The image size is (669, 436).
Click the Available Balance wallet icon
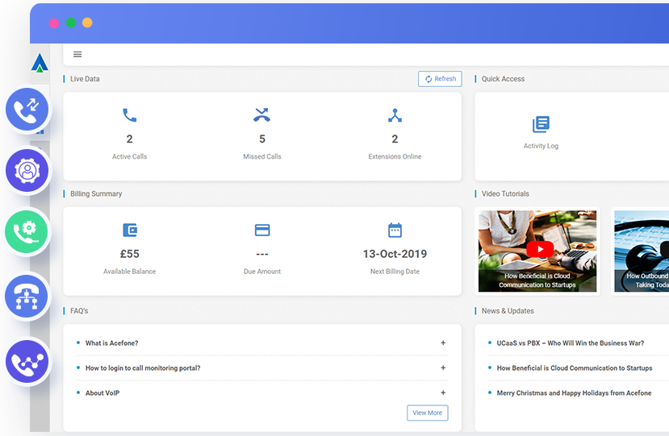click(130, 230)
